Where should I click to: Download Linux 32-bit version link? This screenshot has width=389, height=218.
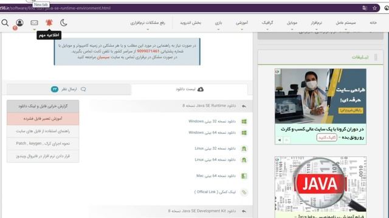[215, 148]
